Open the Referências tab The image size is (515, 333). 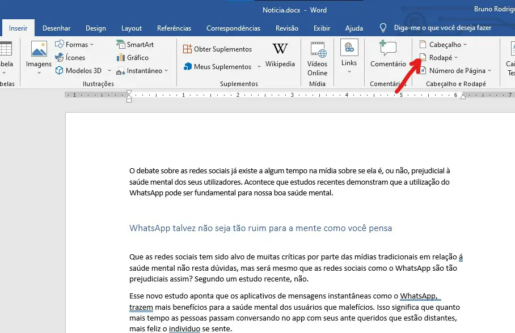174,28
